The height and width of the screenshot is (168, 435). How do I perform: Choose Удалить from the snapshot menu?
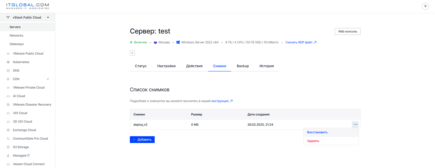(x=331, y=141)
